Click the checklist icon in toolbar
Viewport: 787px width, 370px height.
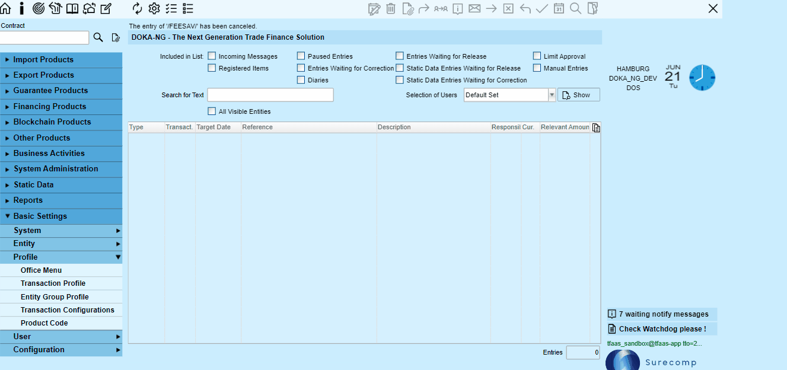point(171,8)
